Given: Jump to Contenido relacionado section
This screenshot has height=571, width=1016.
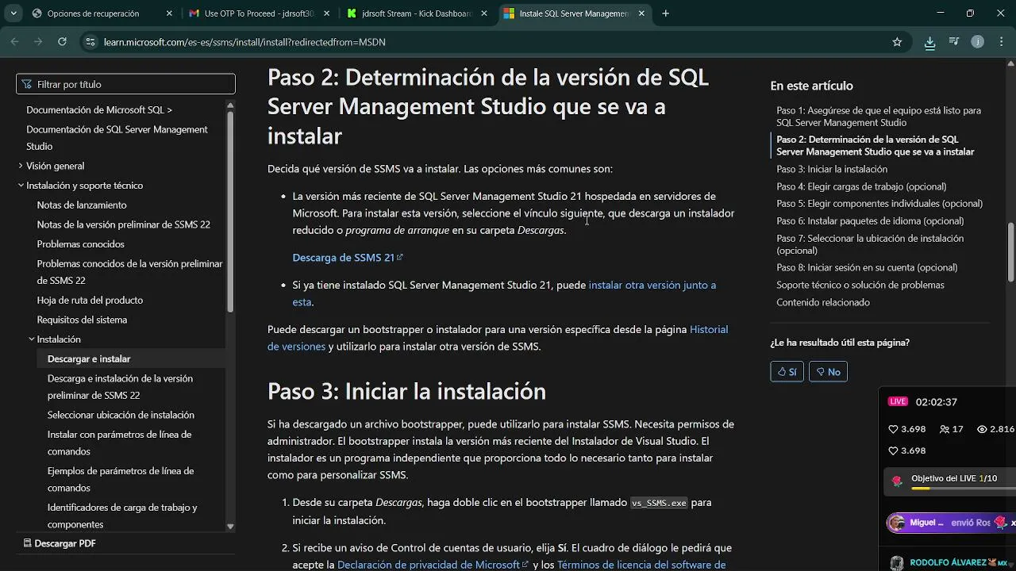Looking at the screenshot, I should click(x=823, y=302).
